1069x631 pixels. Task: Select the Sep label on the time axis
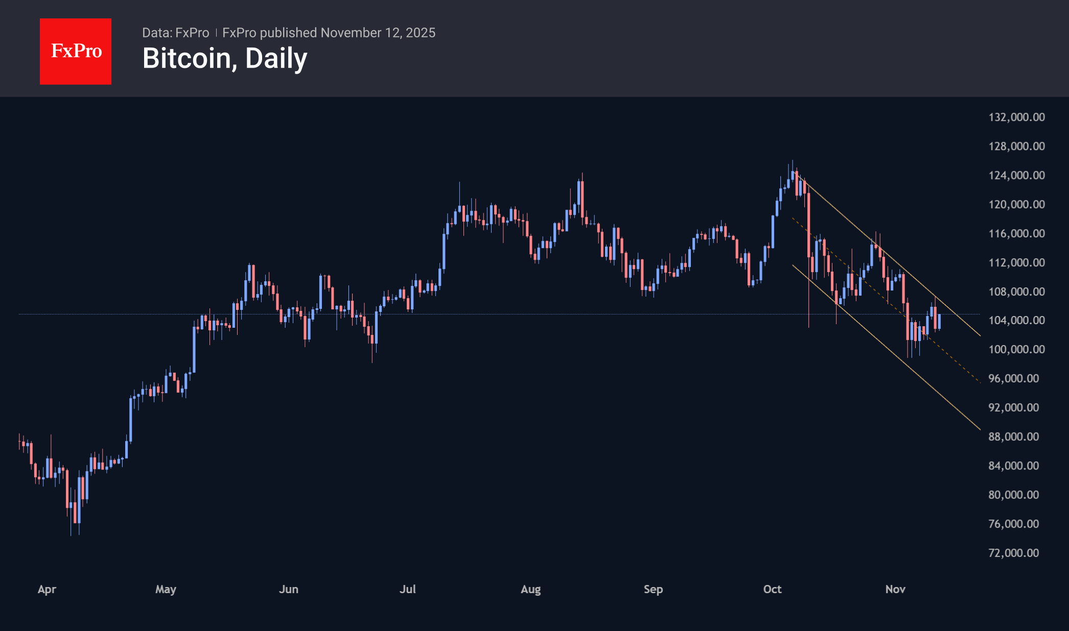click(653, 589)
